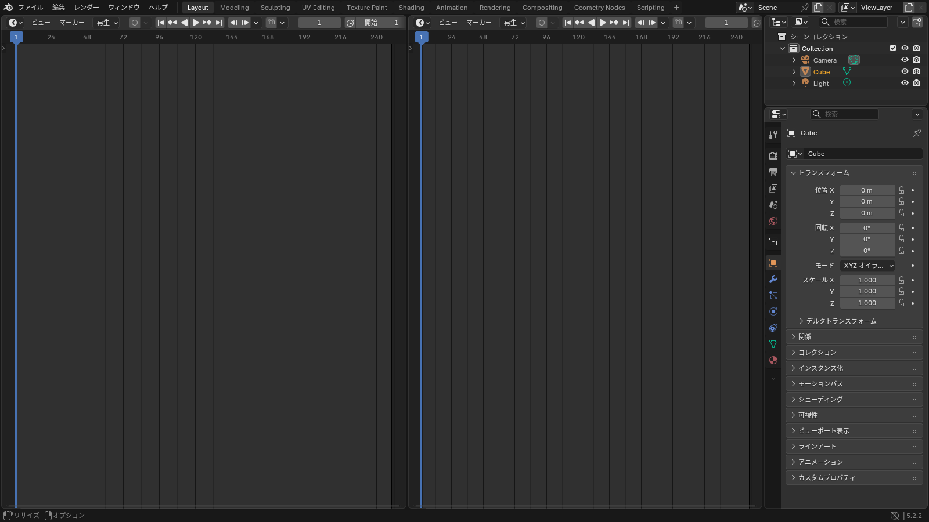
Task: Open the 編集 menu
Action: [x=59, y=8]
